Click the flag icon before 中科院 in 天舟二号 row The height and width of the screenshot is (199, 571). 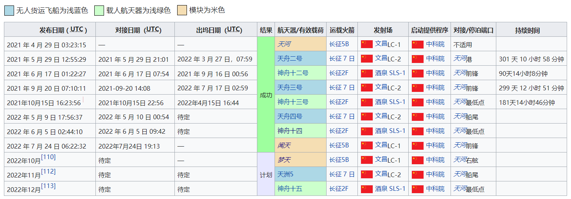pos(418,59)
